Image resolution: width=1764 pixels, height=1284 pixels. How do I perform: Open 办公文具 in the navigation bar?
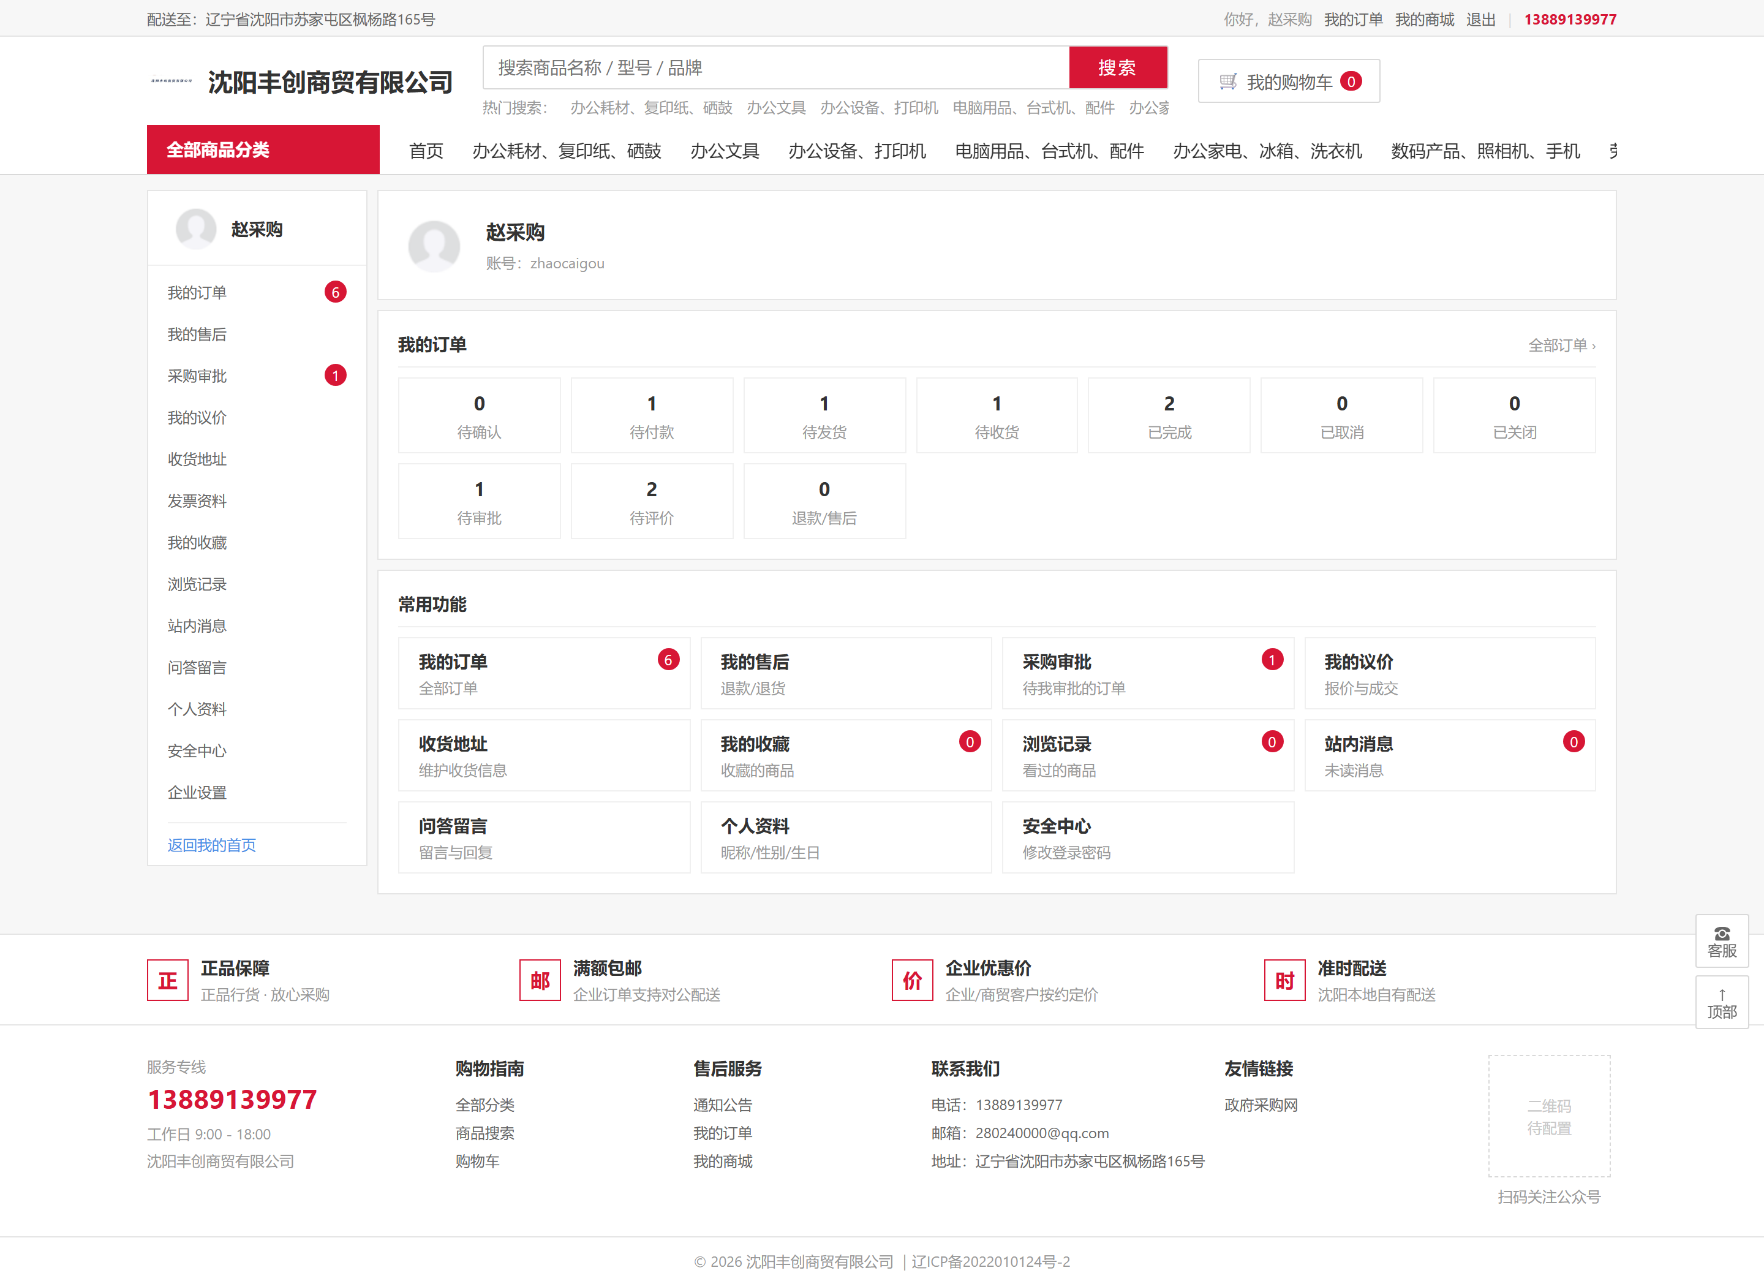725,151
